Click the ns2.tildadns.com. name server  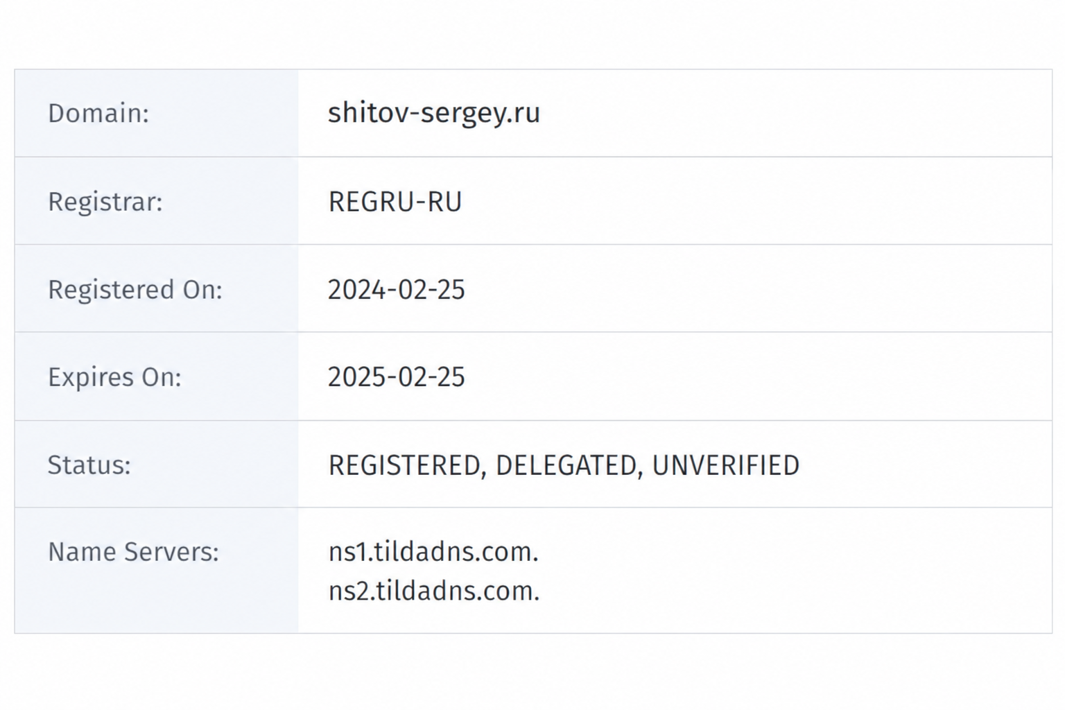coord(434,591)
